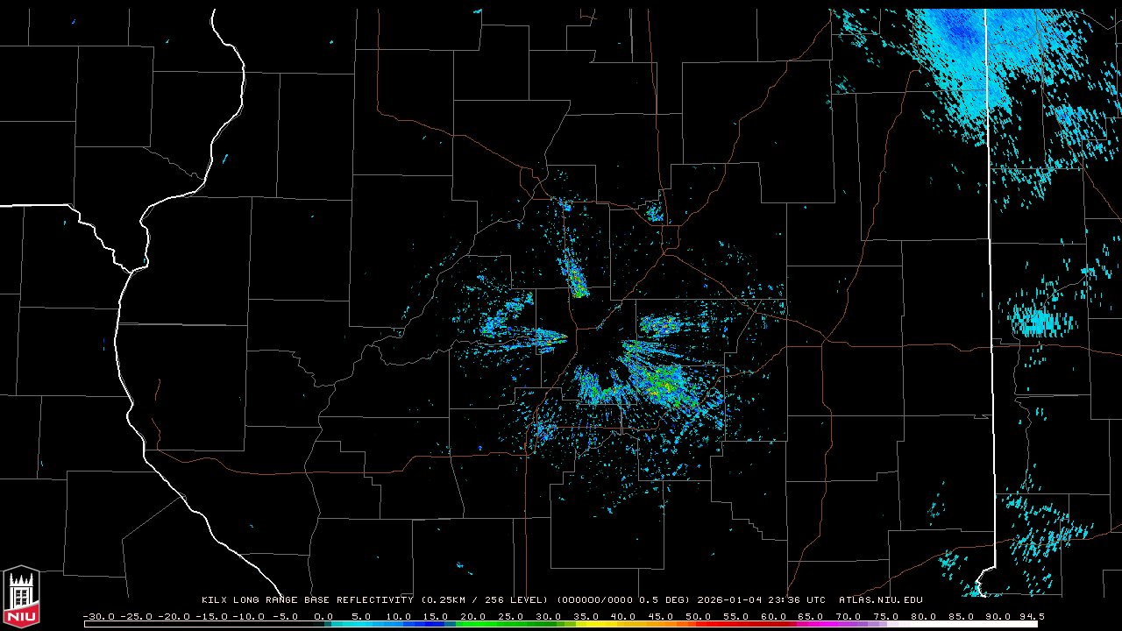1122x631 pixels.
Task: Click the NIU castle logo
Action: tap(21, 597)
